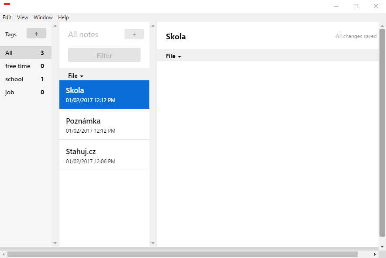
Task: Open the Window menu
Action: 43,17
